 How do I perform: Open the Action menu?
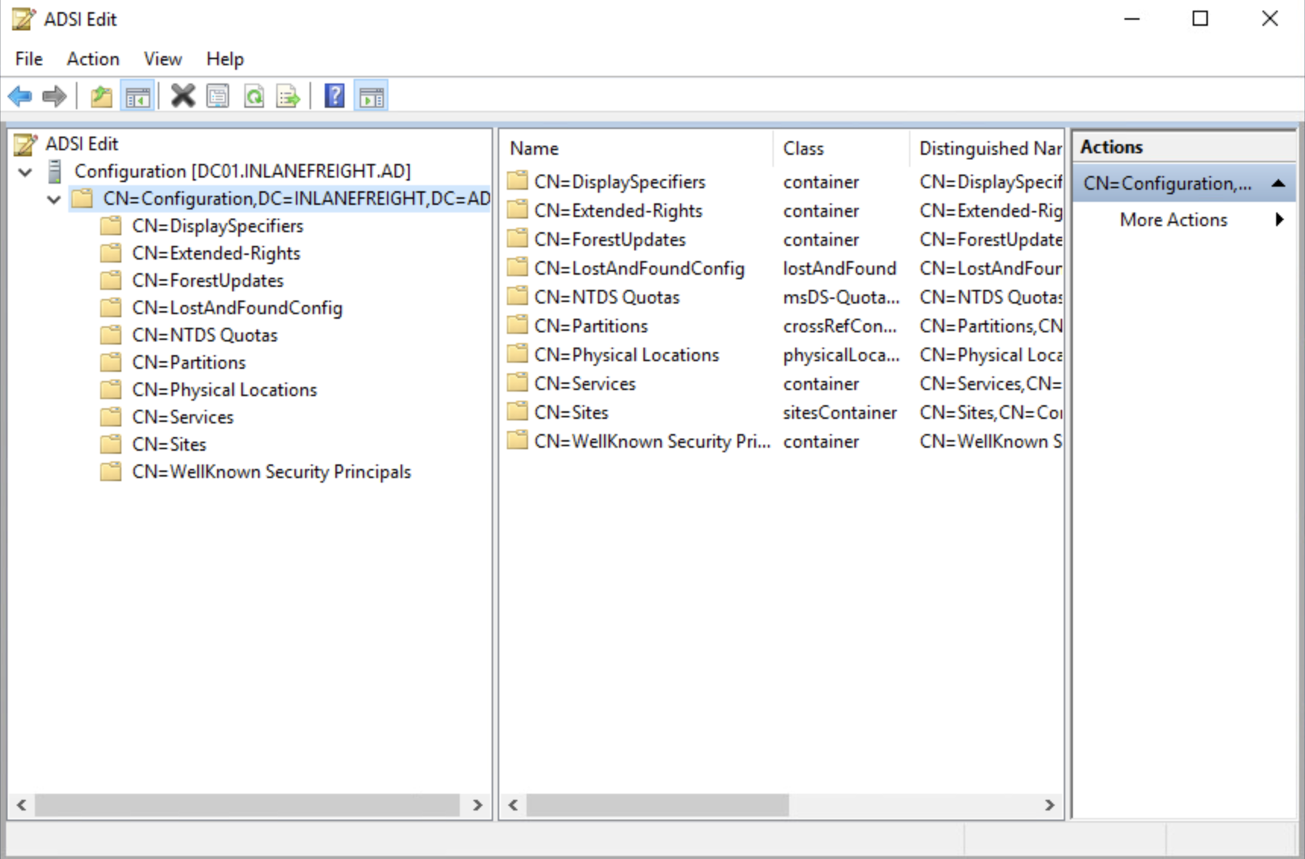coord(93,59)
